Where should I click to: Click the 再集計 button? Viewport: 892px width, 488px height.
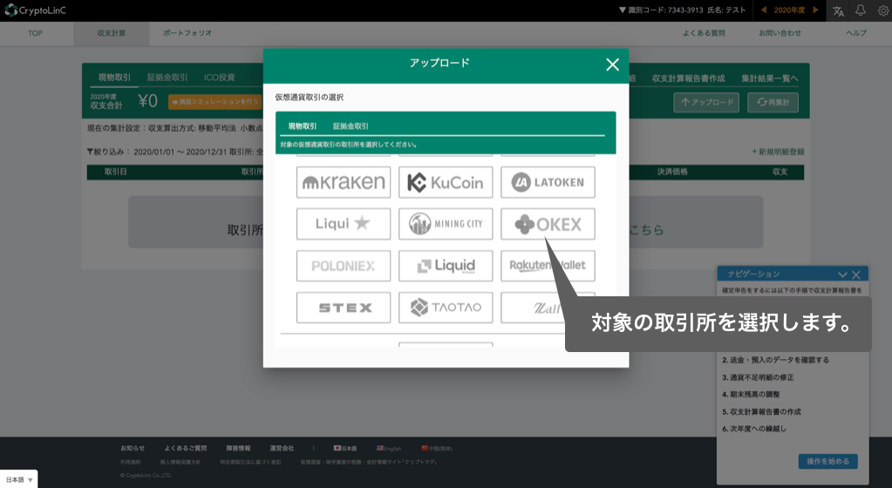coord(773,102)
